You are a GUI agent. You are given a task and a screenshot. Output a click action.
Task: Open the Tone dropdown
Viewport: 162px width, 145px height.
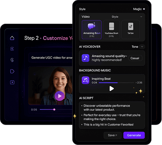click(142, 46)
